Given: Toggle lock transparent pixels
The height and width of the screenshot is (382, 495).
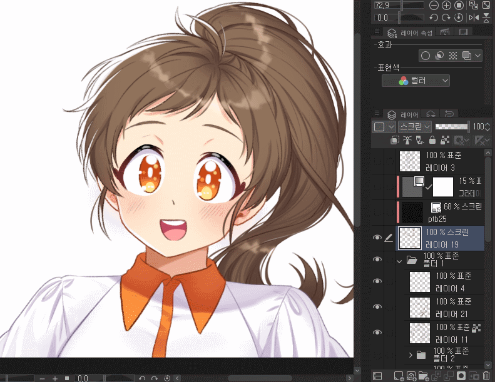Looking at the screenshot, I should coord(445,140).
